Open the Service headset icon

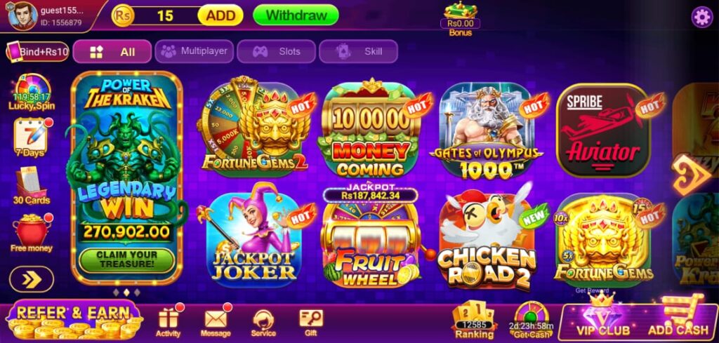(x=263, y=323)
